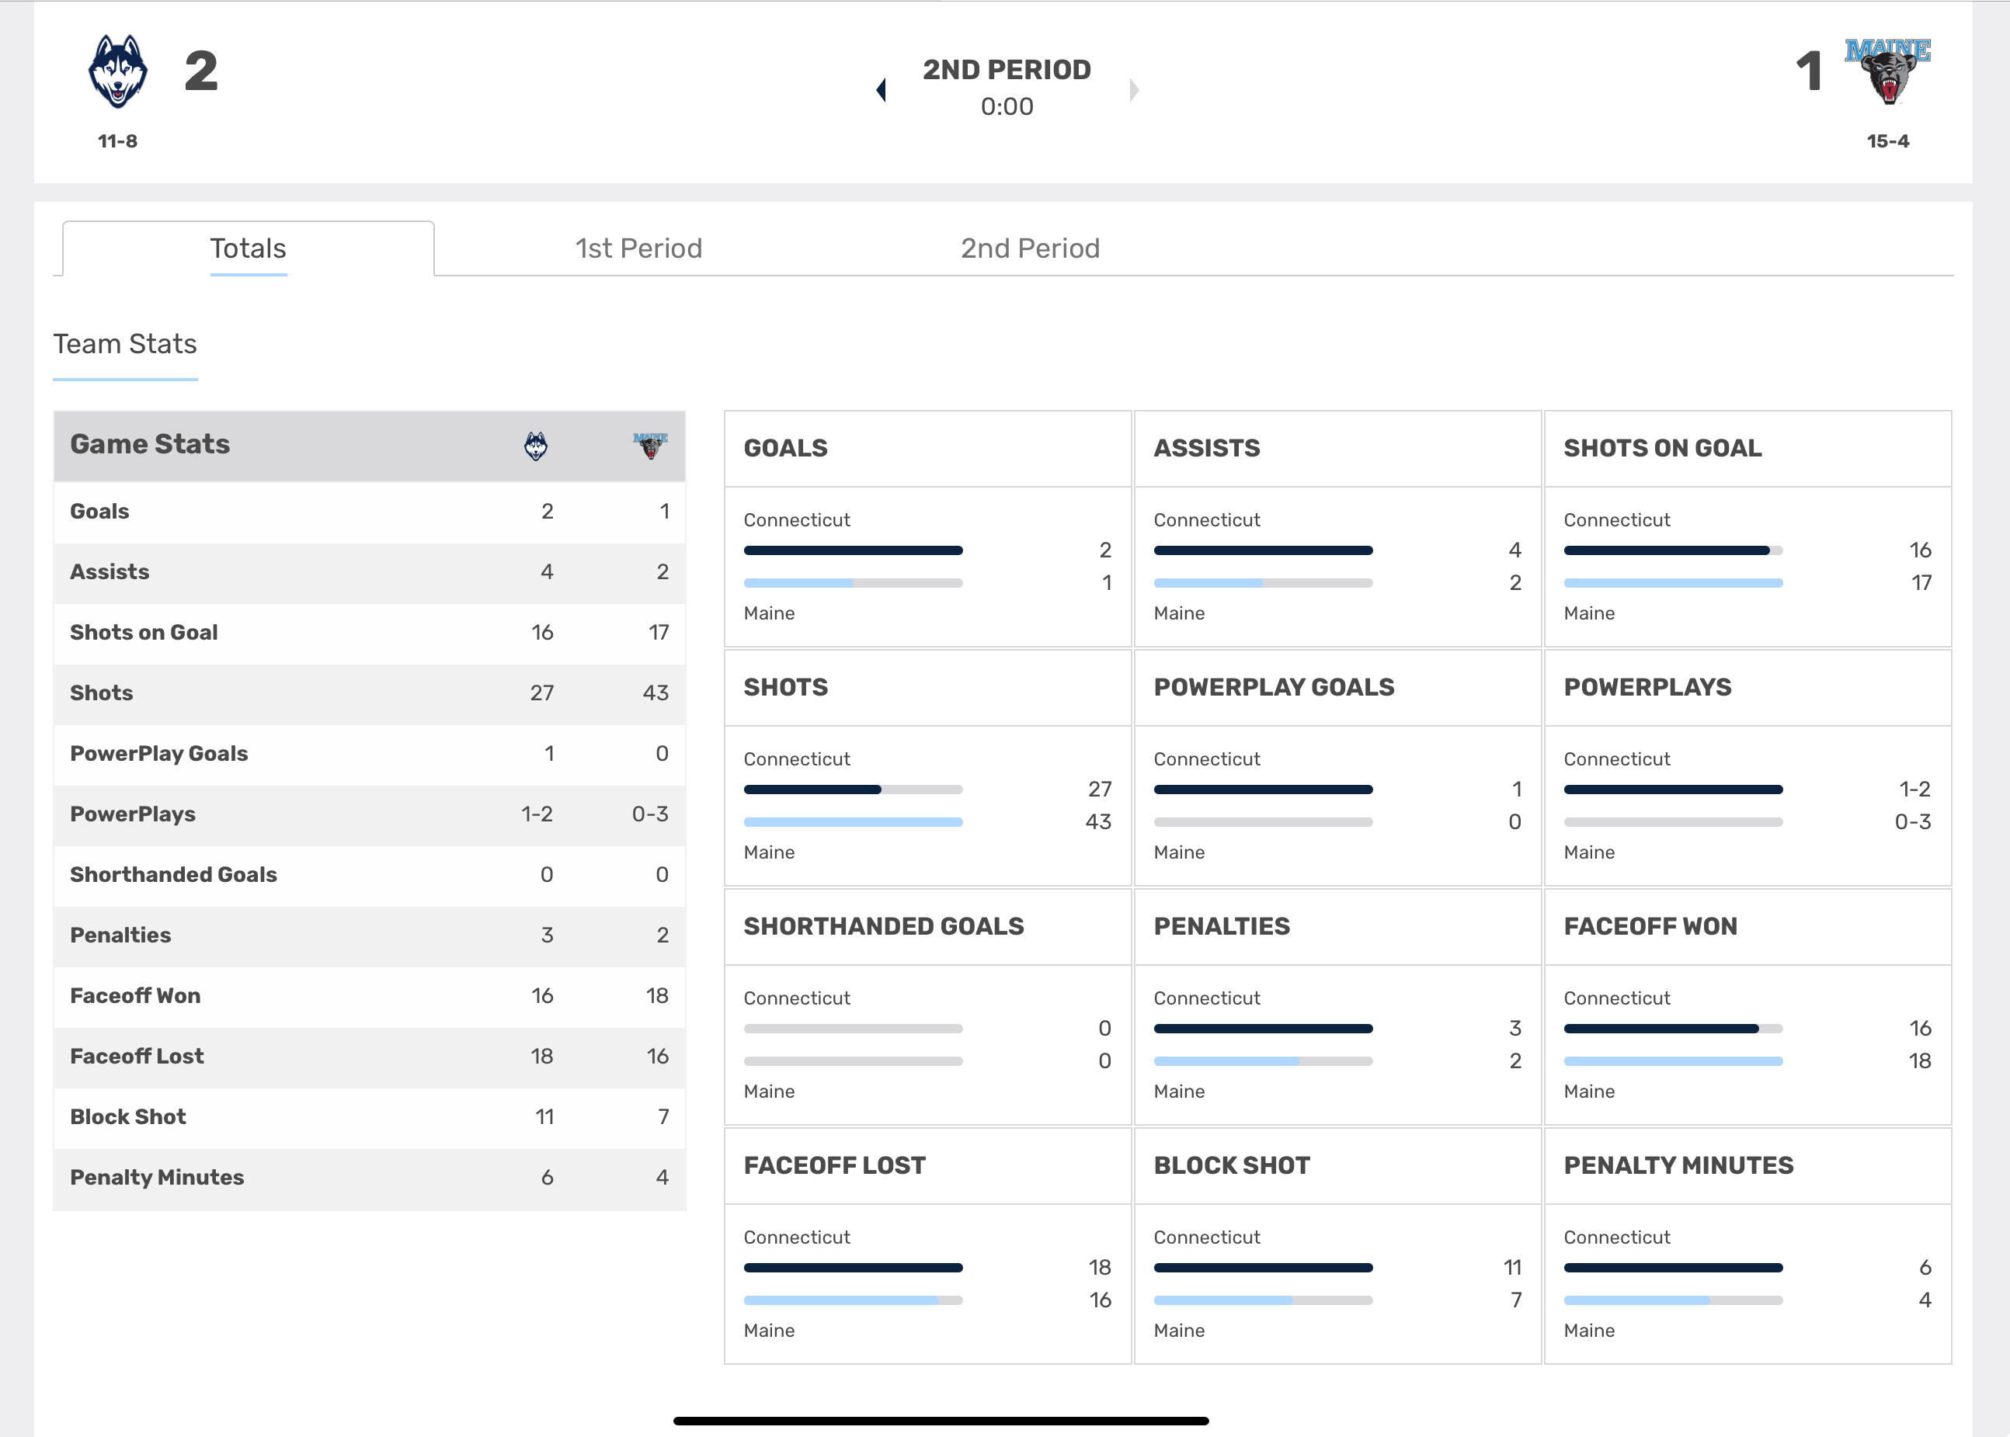Click the SHORTHANDED GOALS card title

(883, 926)
